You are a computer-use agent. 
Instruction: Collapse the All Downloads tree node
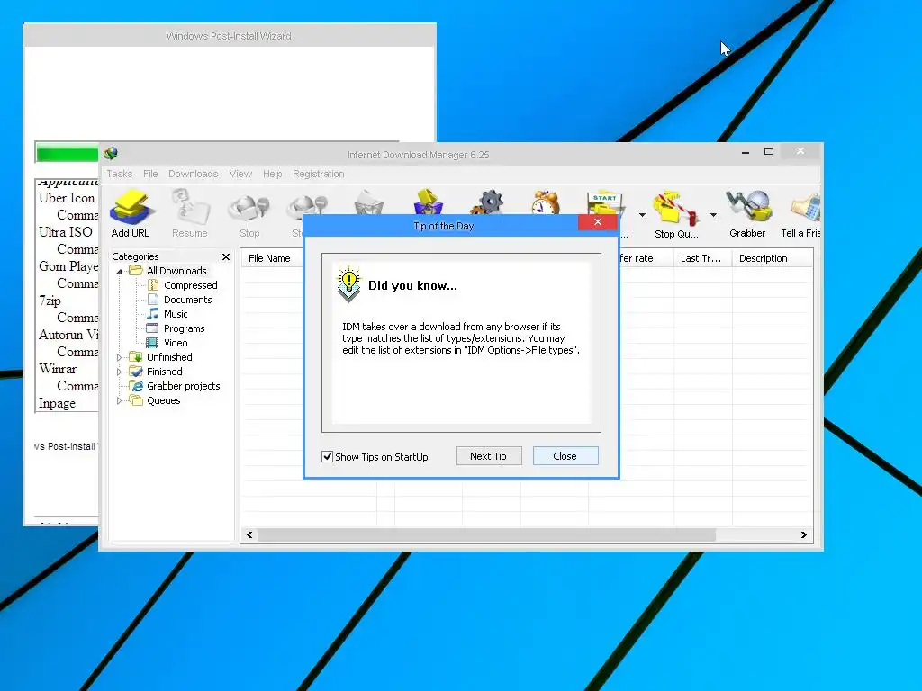(x=119, y=272)
